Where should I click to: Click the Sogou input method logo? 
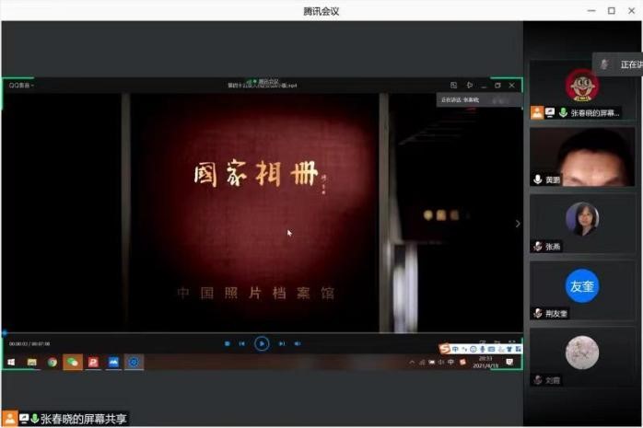click(445, 349)
